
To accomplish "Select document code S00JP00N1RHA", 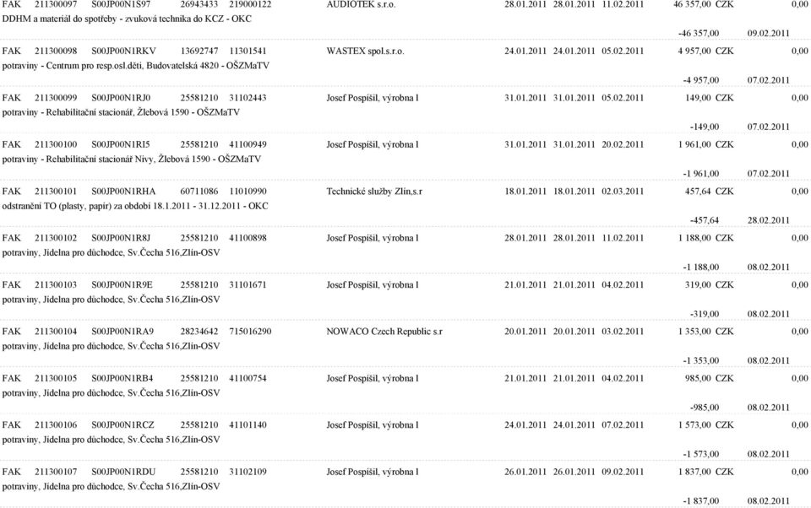I will point(123,192).
